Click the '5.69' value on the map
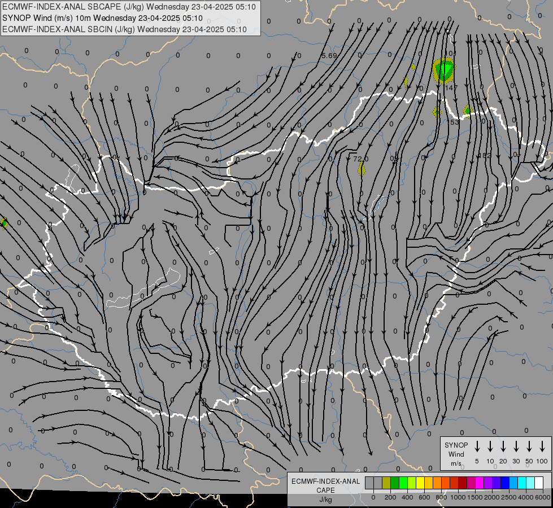This screenshot has height=508, width=553. coord(329,56)
